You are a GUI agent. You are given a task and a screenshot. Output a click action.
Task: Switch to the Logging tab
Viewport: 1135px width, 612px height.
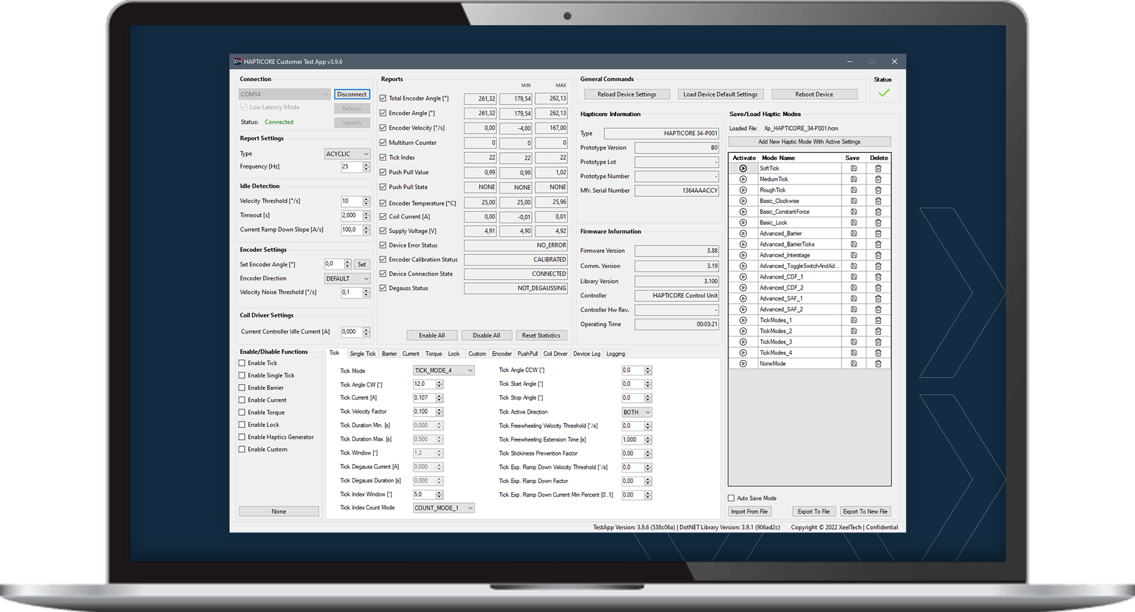coord(615,354)
